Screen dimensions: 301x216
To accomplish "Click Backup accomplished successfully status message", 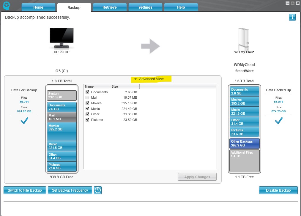I will pyautogui.click(x=37, y=17).
